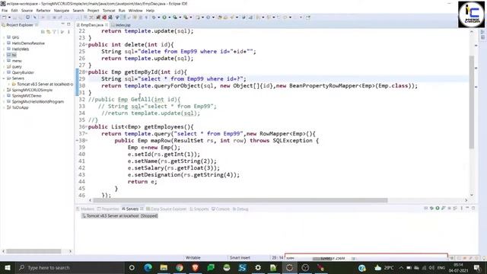The height and width of the screenshot is (274, 487).
Task: Click the debug server icon in Servers view toolbar
Action: point(431,208)
